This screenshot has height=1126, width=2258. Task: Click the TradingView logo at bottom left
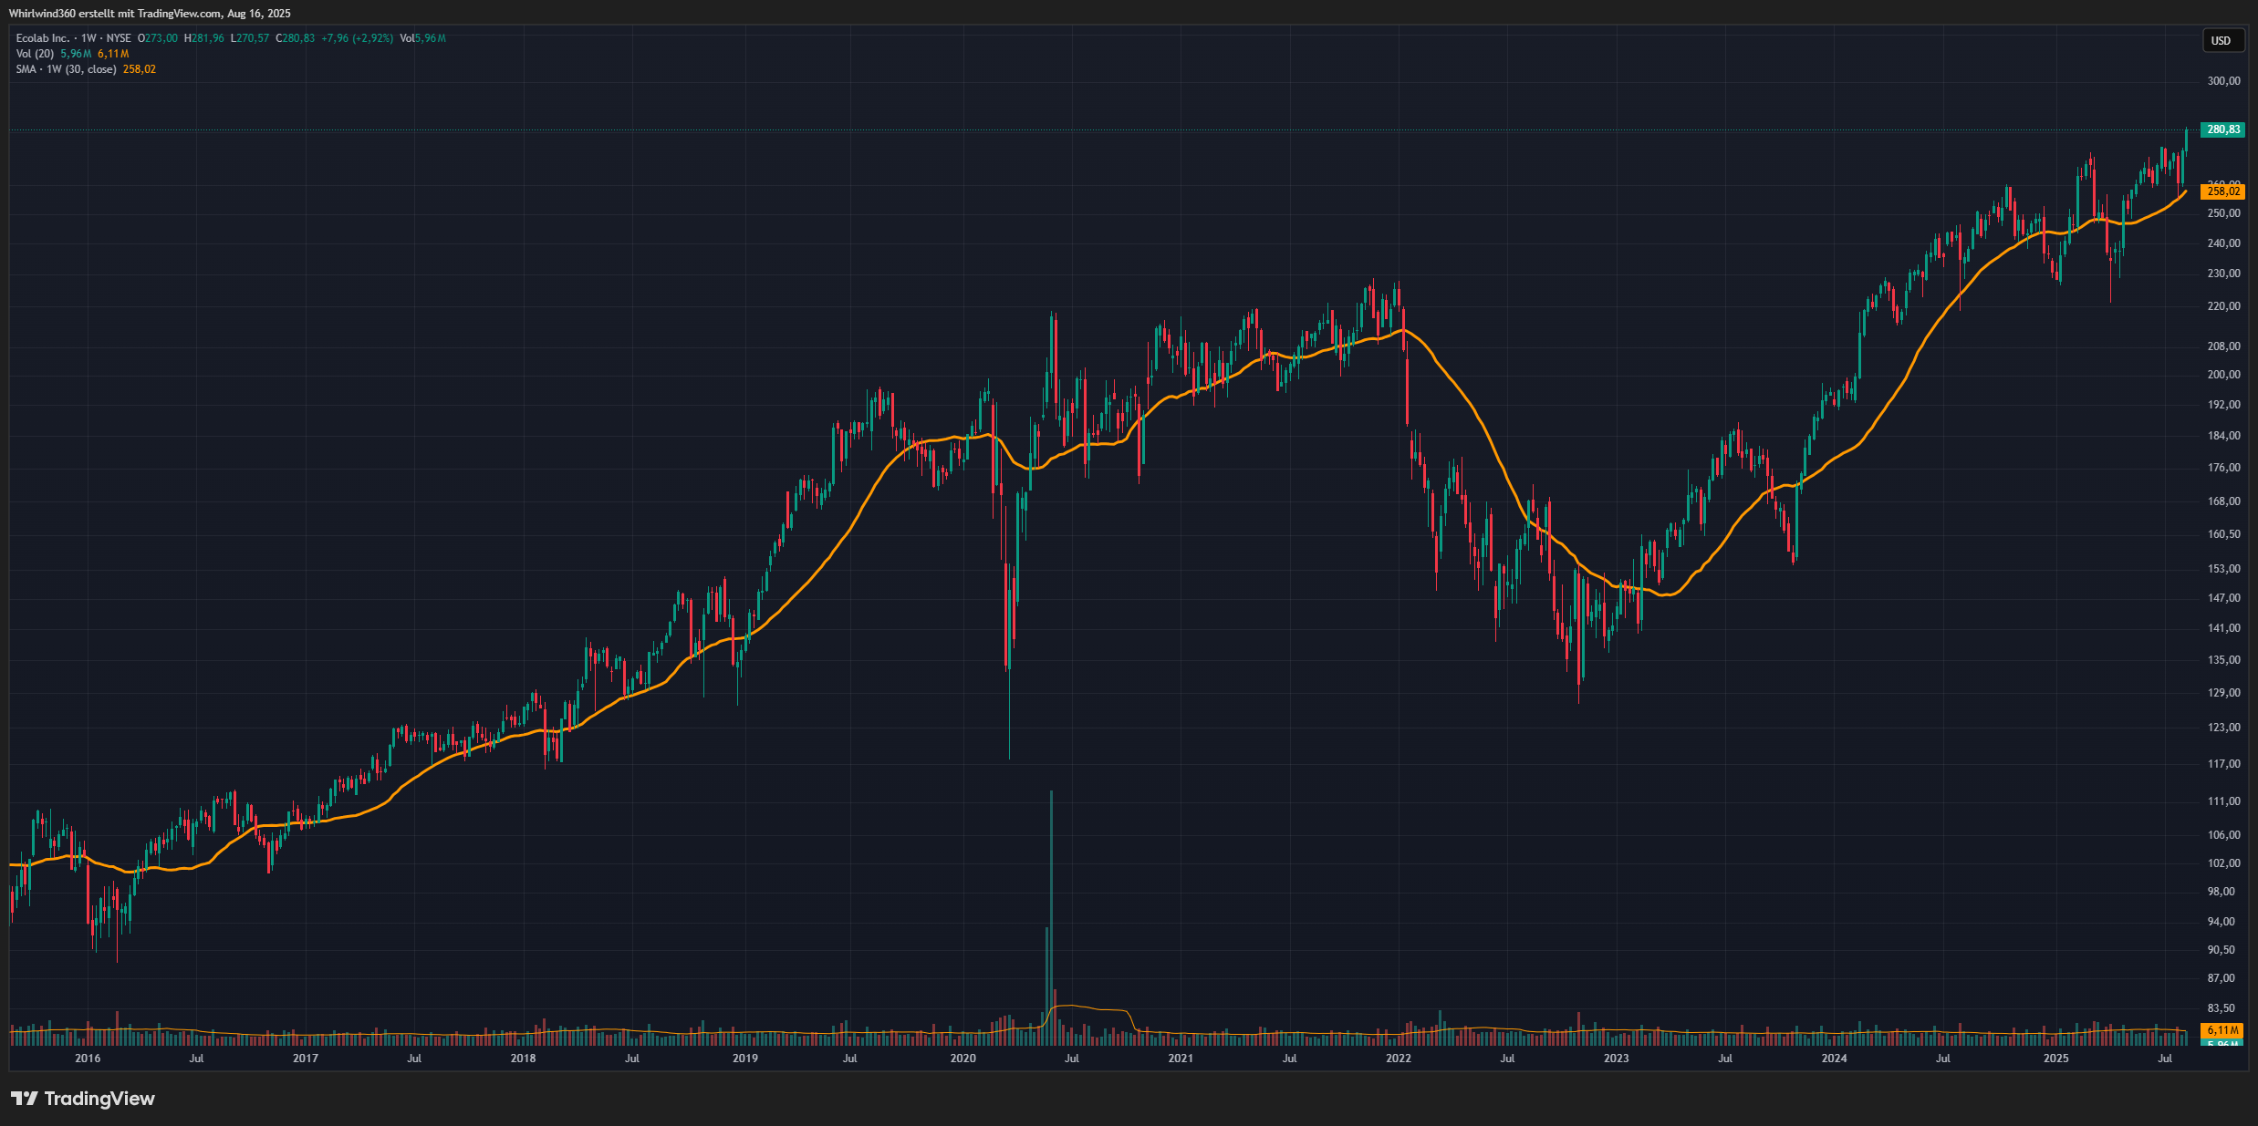[x=83, y=1099]
